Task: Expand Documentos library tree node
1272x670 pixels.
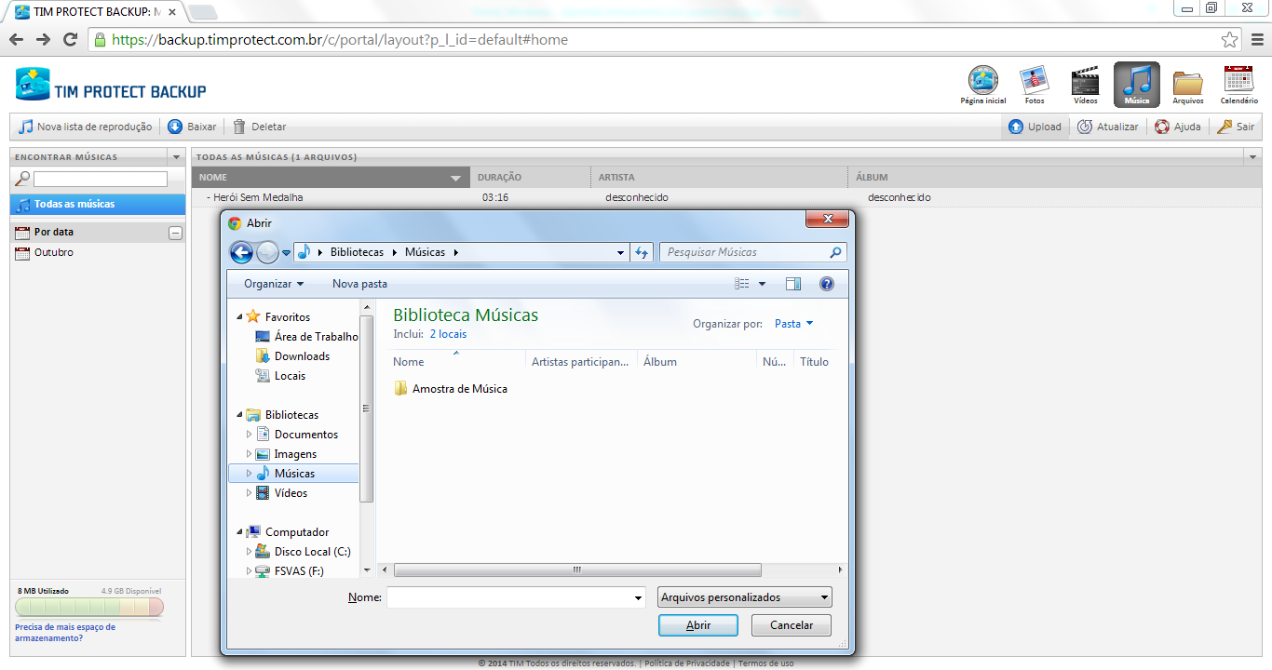Action: tap(249, 435)
